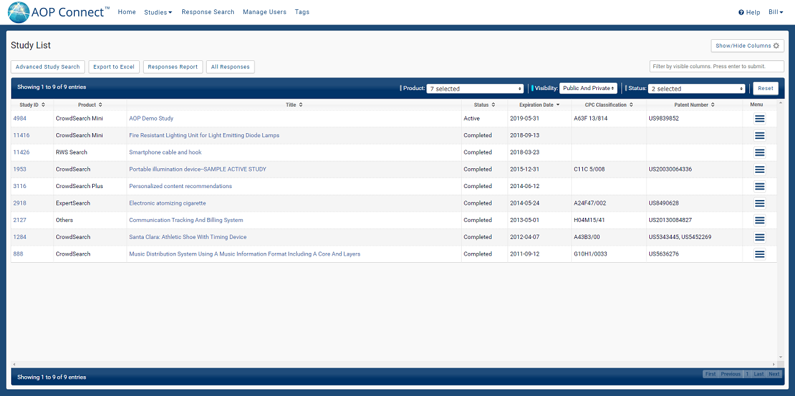Go to Response Search page
This screenshot has height=396, width=795.
(x=207, y=13)
